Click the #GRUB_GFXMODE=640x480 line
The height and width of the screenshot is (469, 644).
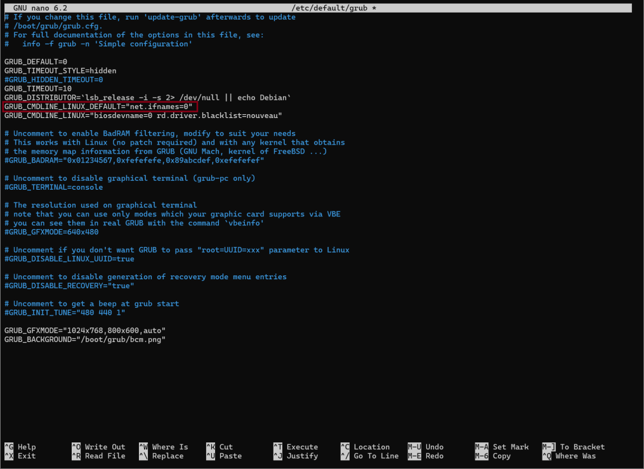51,232
